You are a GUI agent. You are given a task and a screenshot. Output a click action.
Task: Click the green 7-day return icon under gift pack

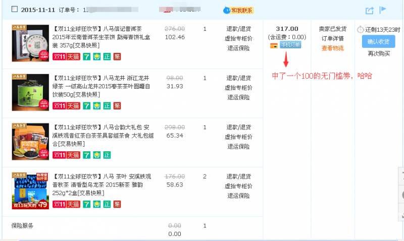pos(87,155)
